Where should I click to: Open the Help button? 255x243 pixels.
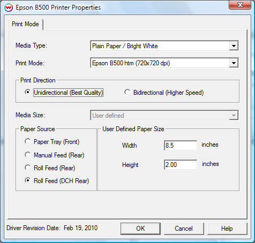tap(227, 229)
